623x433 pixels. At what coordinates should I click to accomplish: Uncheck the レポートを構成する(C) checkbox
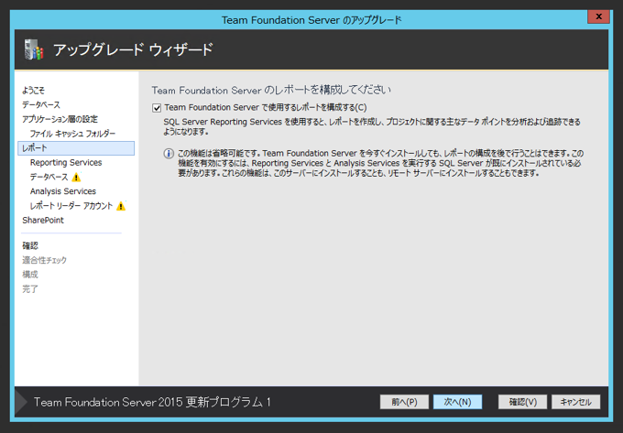coord(157,108)
